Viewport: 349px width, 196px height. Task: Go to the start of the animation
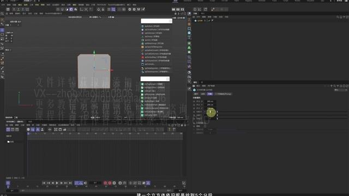tap(44, 183)
